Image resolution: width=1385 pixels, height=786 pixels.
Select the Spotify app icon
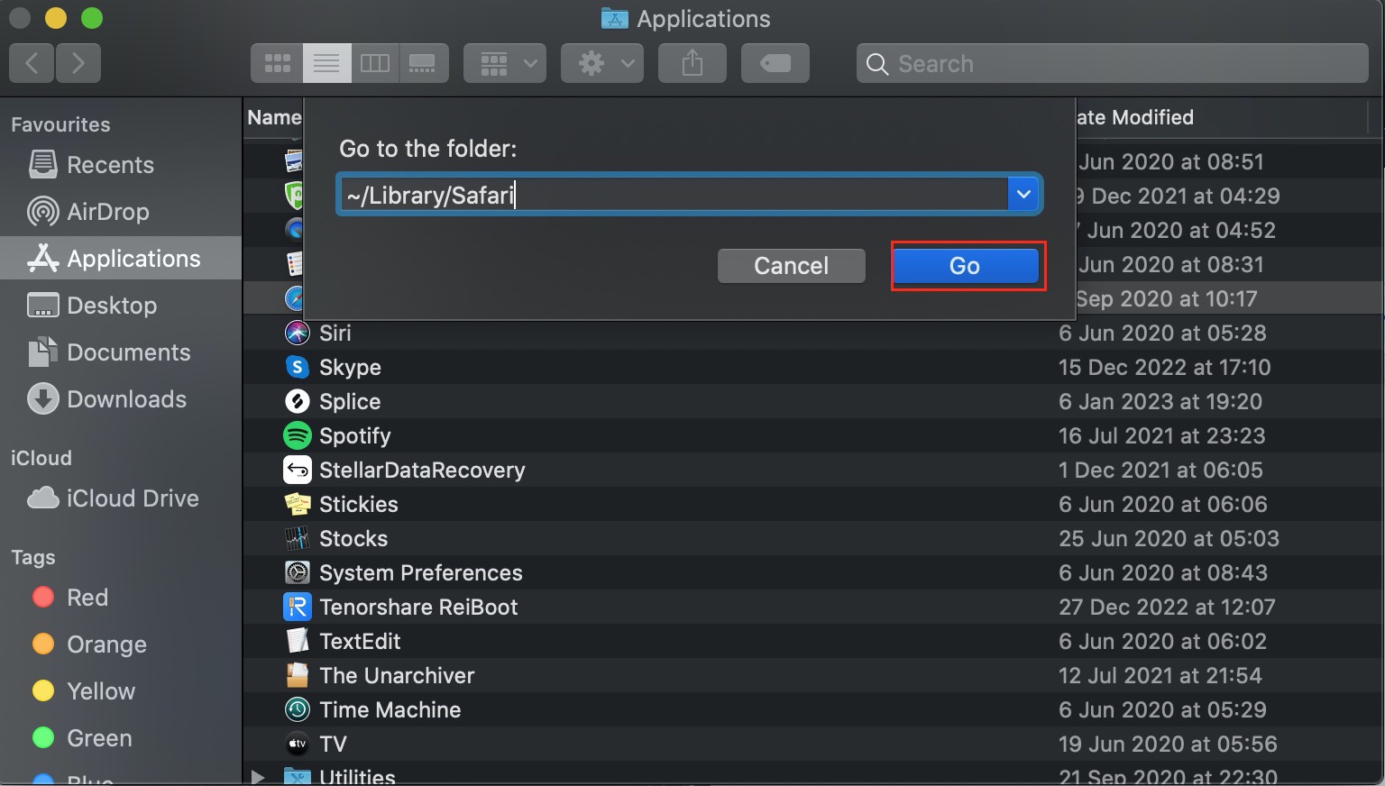297,435
